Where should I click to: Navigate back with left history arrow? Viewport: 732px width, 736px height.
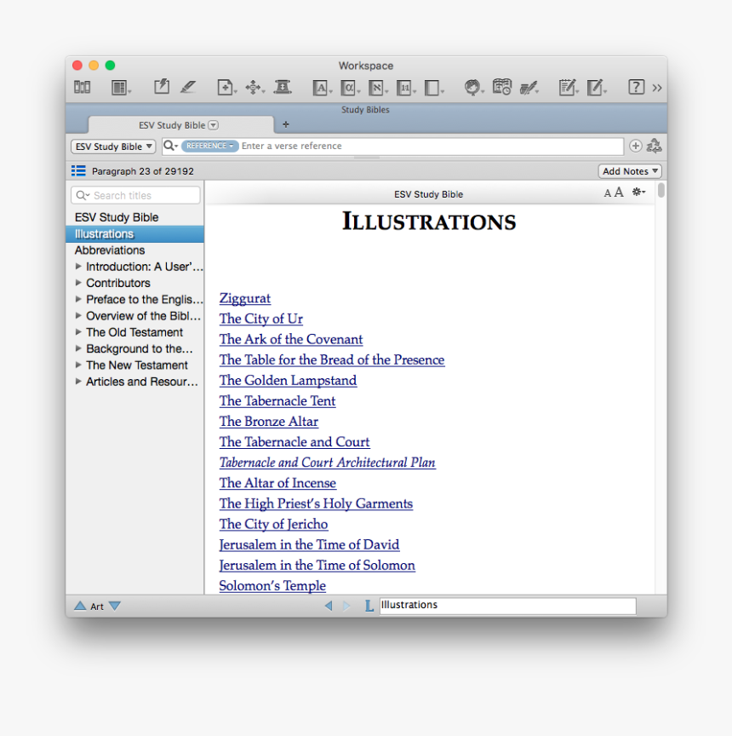[329, 606]
